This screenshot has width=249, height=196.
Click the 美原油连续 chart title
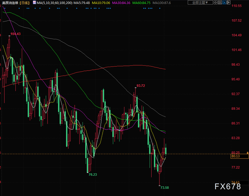click(x=10, y=3)
